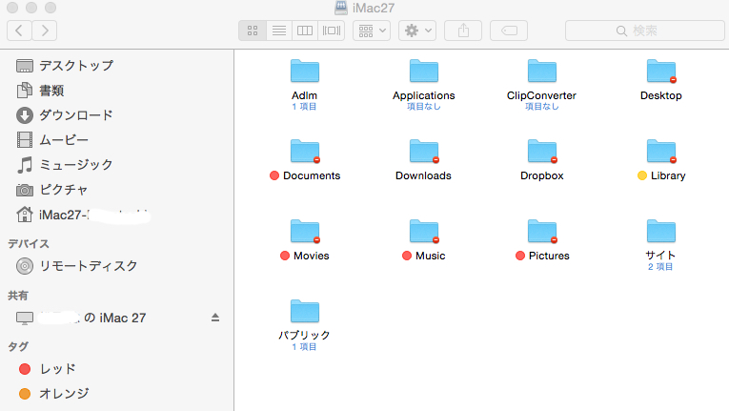Select the Library folder icon
Image resolution: width=729 pixels, height=411 pixels.
coord(660,151)
